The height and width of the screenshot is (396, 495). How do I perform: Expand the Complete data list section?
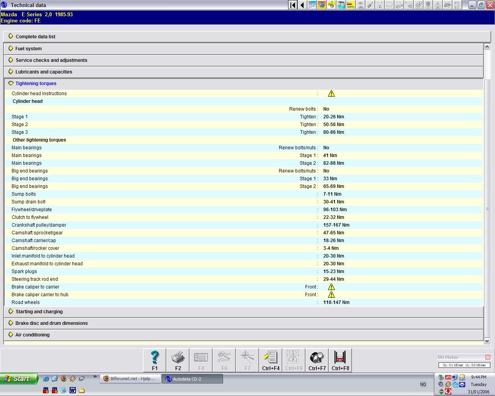[35, 37]
